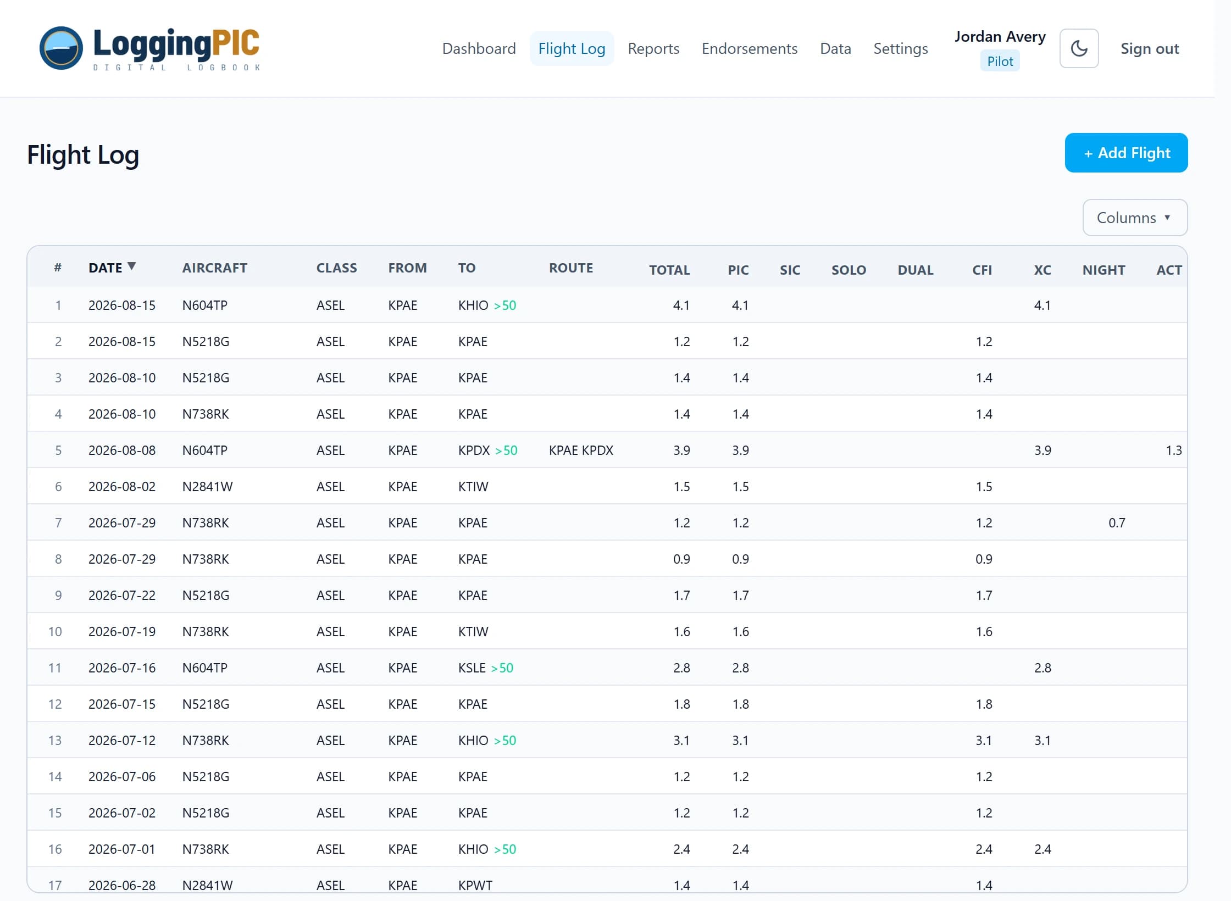The width and height of the screenshot is (1231, 901).
Task: Click the night value 0.7
Action: [1117, 522]
